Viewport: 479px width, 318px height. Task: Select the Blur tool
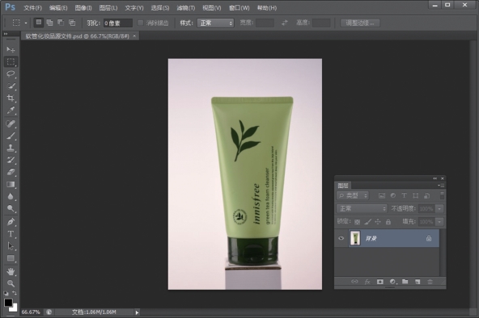[x=11, y=196]
